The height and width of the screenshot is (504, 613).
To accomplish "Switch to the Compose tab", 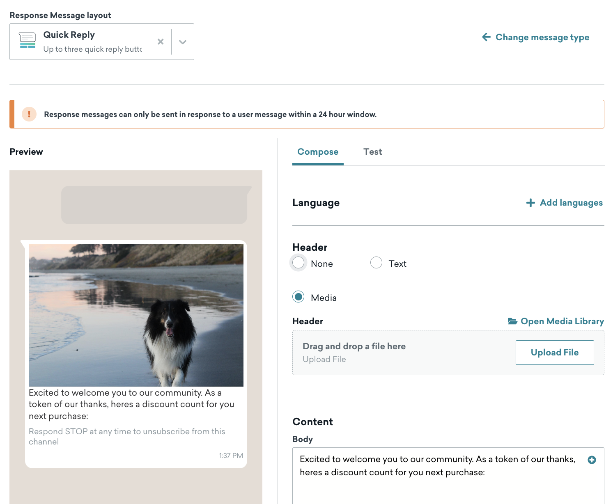I will click(318, 152).
